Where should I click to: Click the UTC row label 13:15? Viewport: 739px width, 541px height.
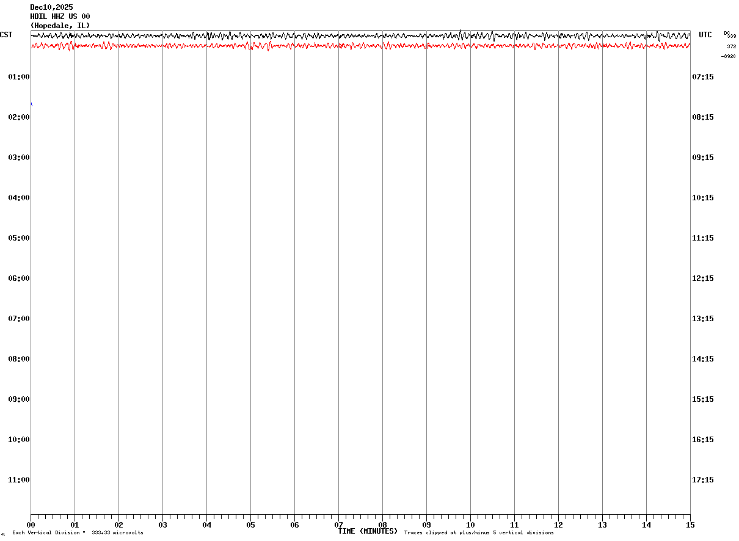click(x=702, y=319)
